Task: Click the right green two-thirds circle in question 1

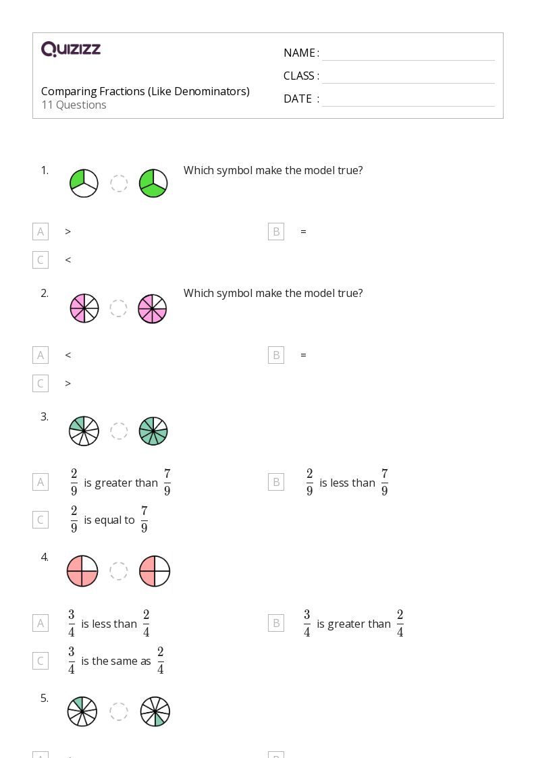Action: (x=153, y=183)
